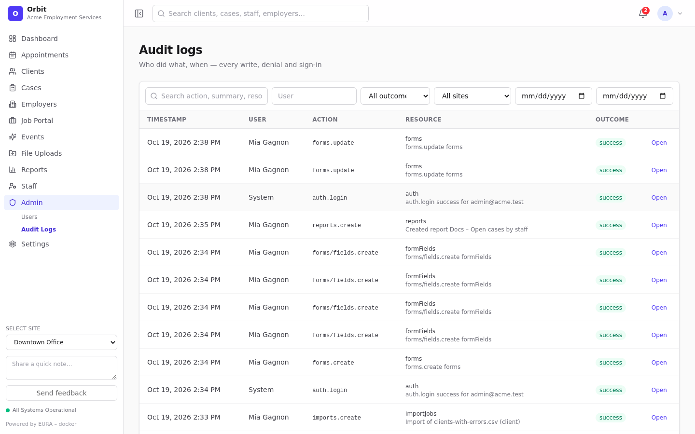Open the imports.create log entry
Viewport: 695px width, 434px height.
[x=659, y=418]
